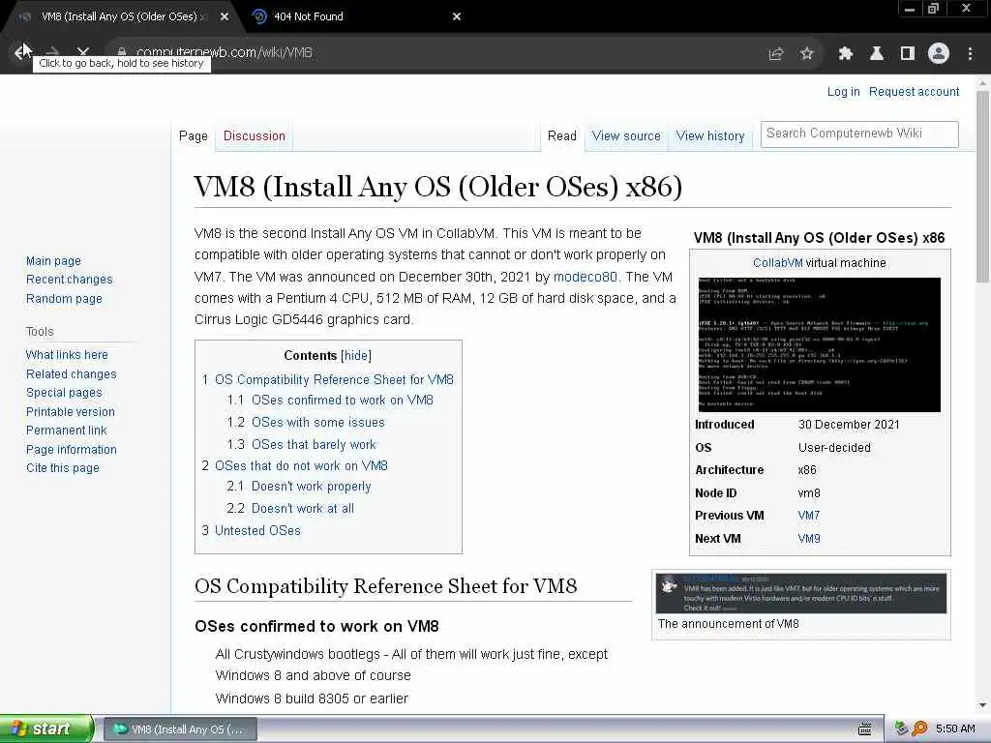Open a Random page
The height and width of the screenshot is (743, 991).
[x=64, y=298]
